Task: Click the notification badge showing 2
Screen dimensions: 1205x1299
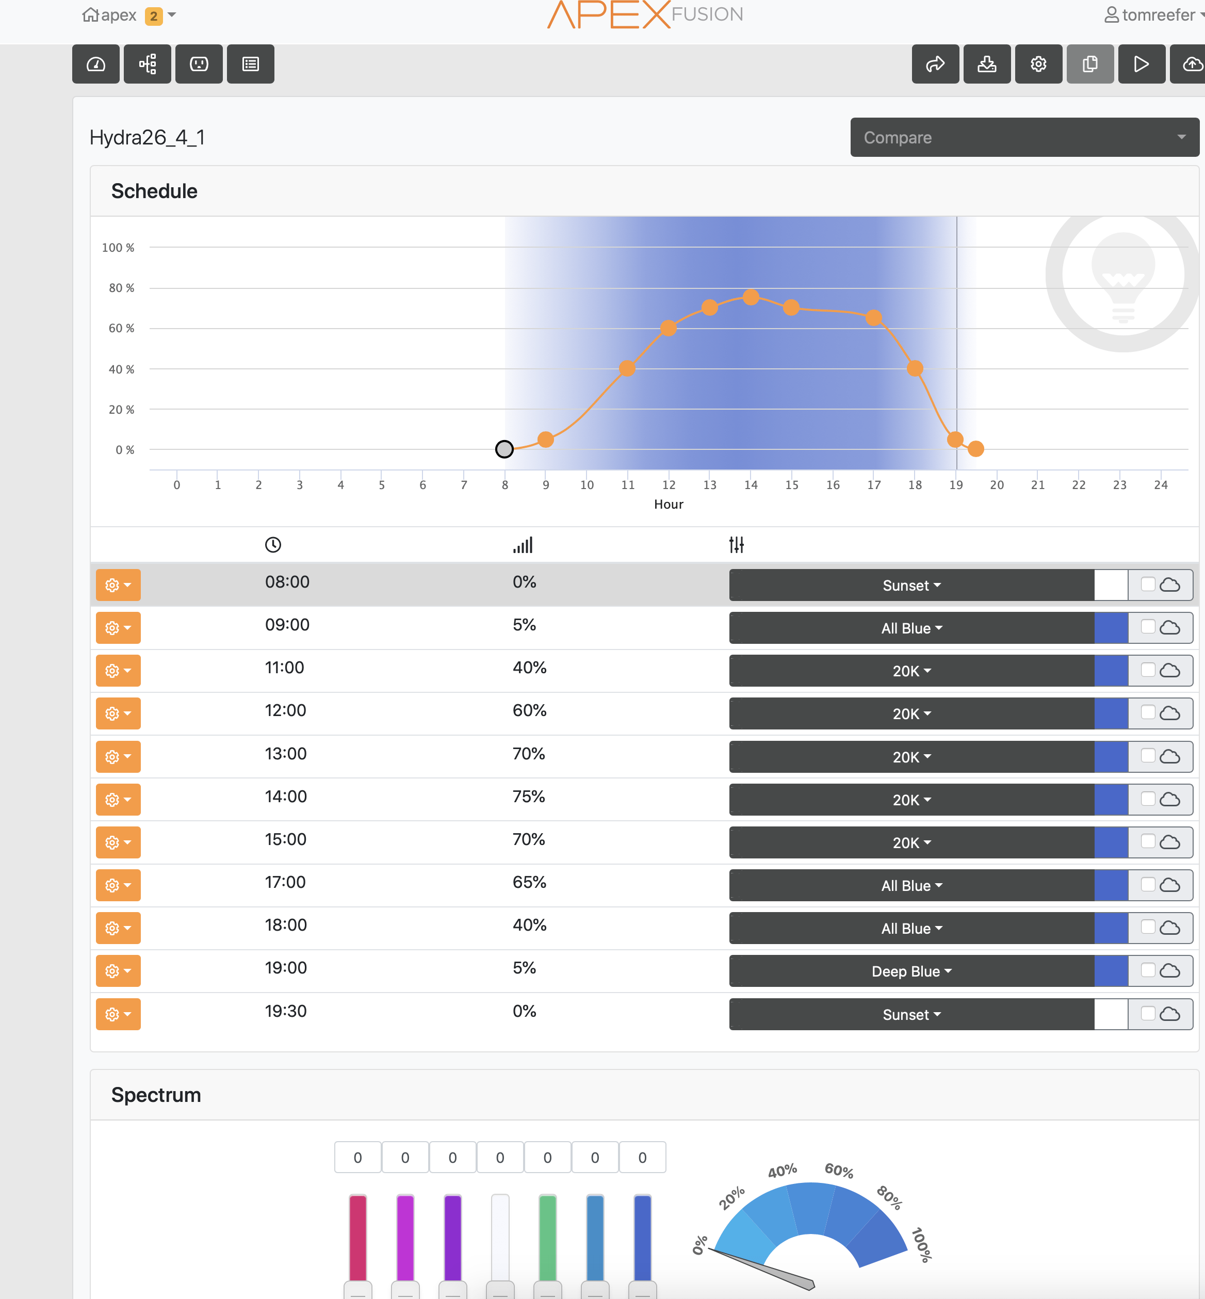Action: point(153,15)
